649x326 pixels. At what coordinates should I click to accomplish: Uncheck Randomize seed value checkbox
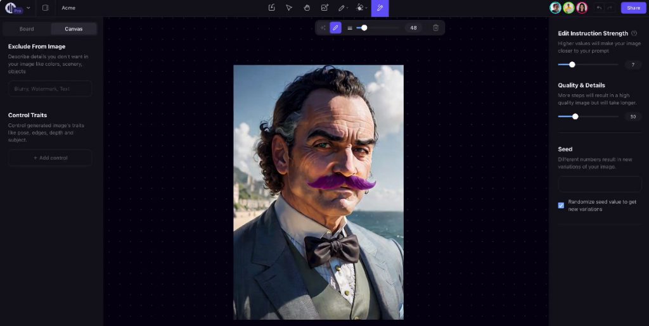pyautogui.click(x=561, y=205)
